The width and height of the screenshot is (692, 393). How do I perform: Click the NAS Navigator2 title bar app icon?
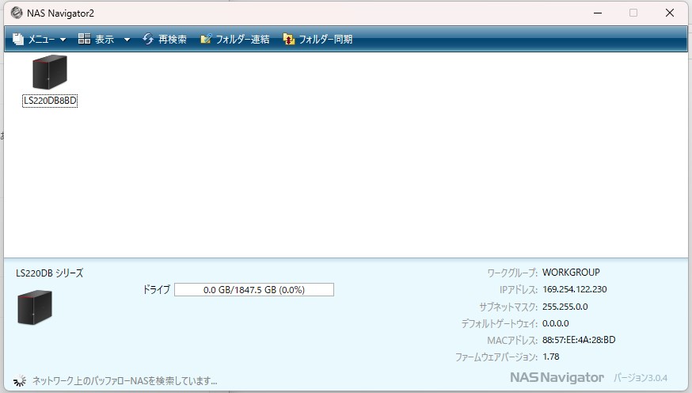[17, 13]
